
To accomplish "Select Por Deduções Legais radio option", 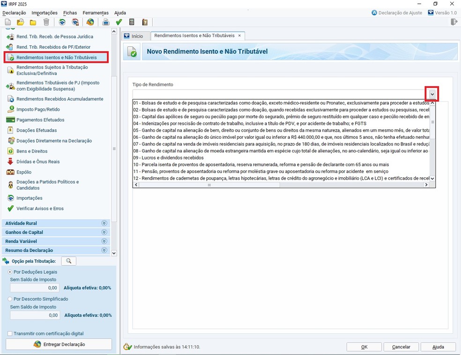I will click(10, 272).
